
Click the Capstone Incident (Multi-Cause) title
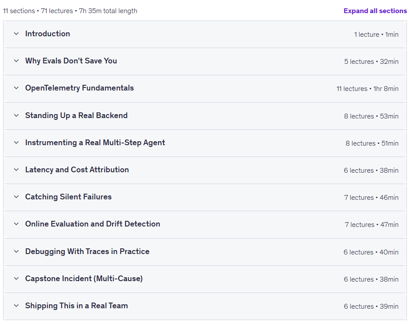point(84,279)
